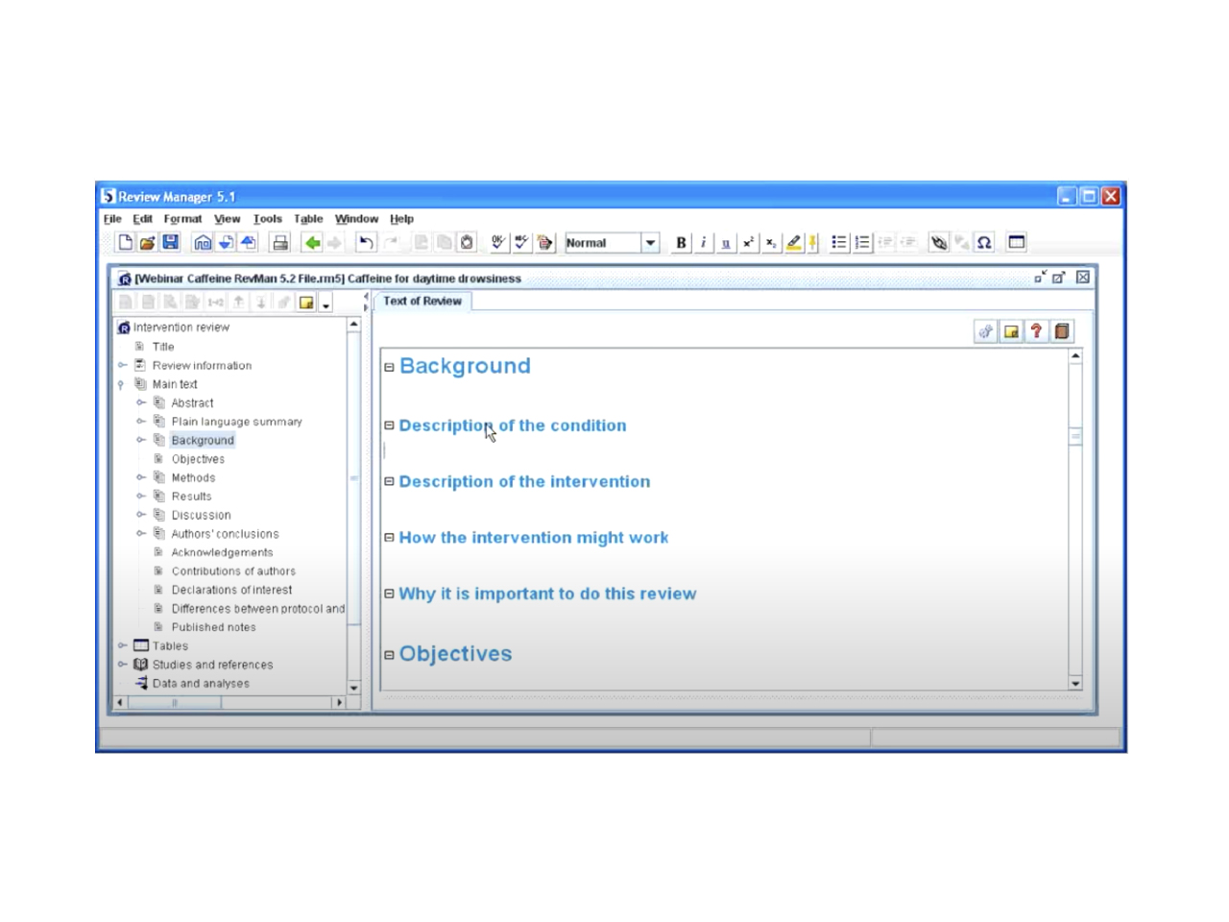The image size is (1229, 922).
Task: Select Published notes in the tree
Action: 213,627
